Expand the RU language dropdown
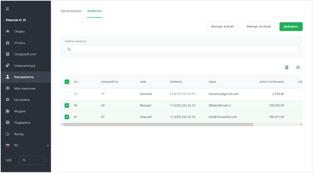This screenshot has height=173, width=313. click(x=48, y=145)
